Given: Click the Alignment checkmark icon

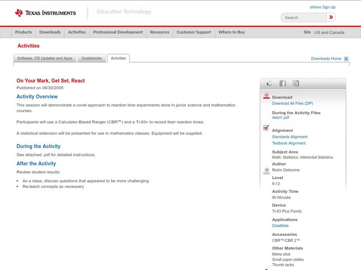Looking at the screenshot, I should click(x=266, y=128).
